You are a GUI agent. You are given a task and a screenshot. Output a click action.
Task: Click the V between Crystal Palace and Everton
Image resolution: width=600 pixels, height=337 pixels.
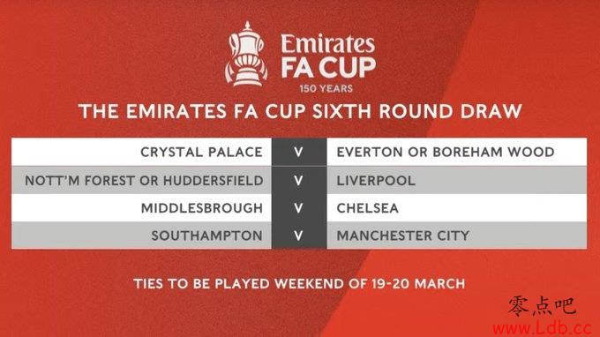coord(299,153)
